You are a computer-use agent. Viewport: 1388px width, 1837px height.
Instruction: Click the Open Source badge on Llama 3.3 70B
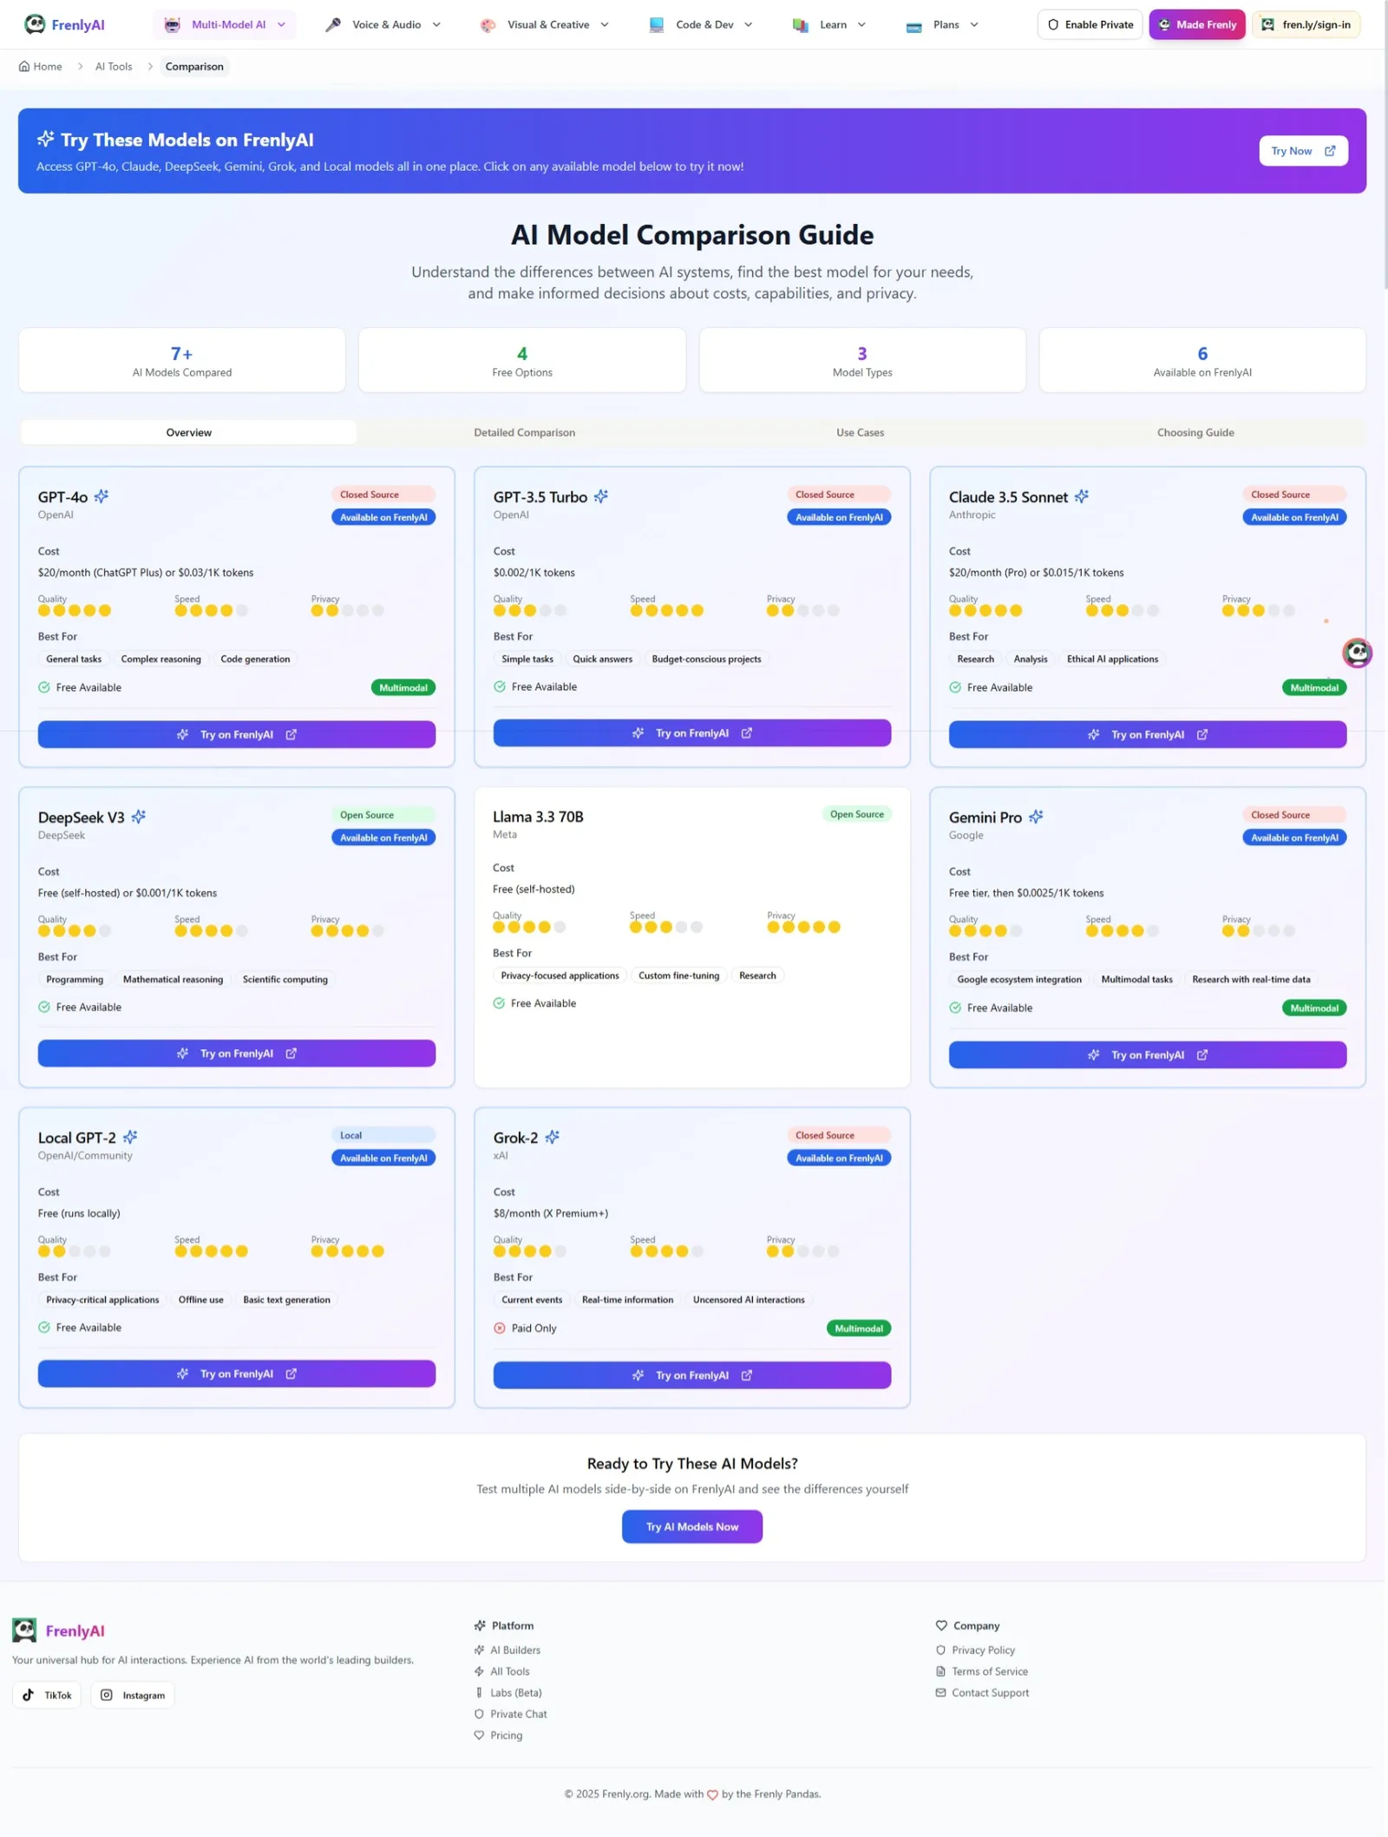tap(856, 814)
